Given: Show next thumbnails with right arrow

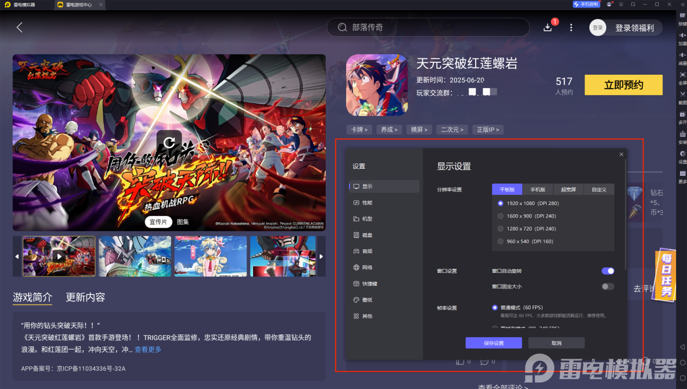Looking at the screenshot, I should (321, 256).
